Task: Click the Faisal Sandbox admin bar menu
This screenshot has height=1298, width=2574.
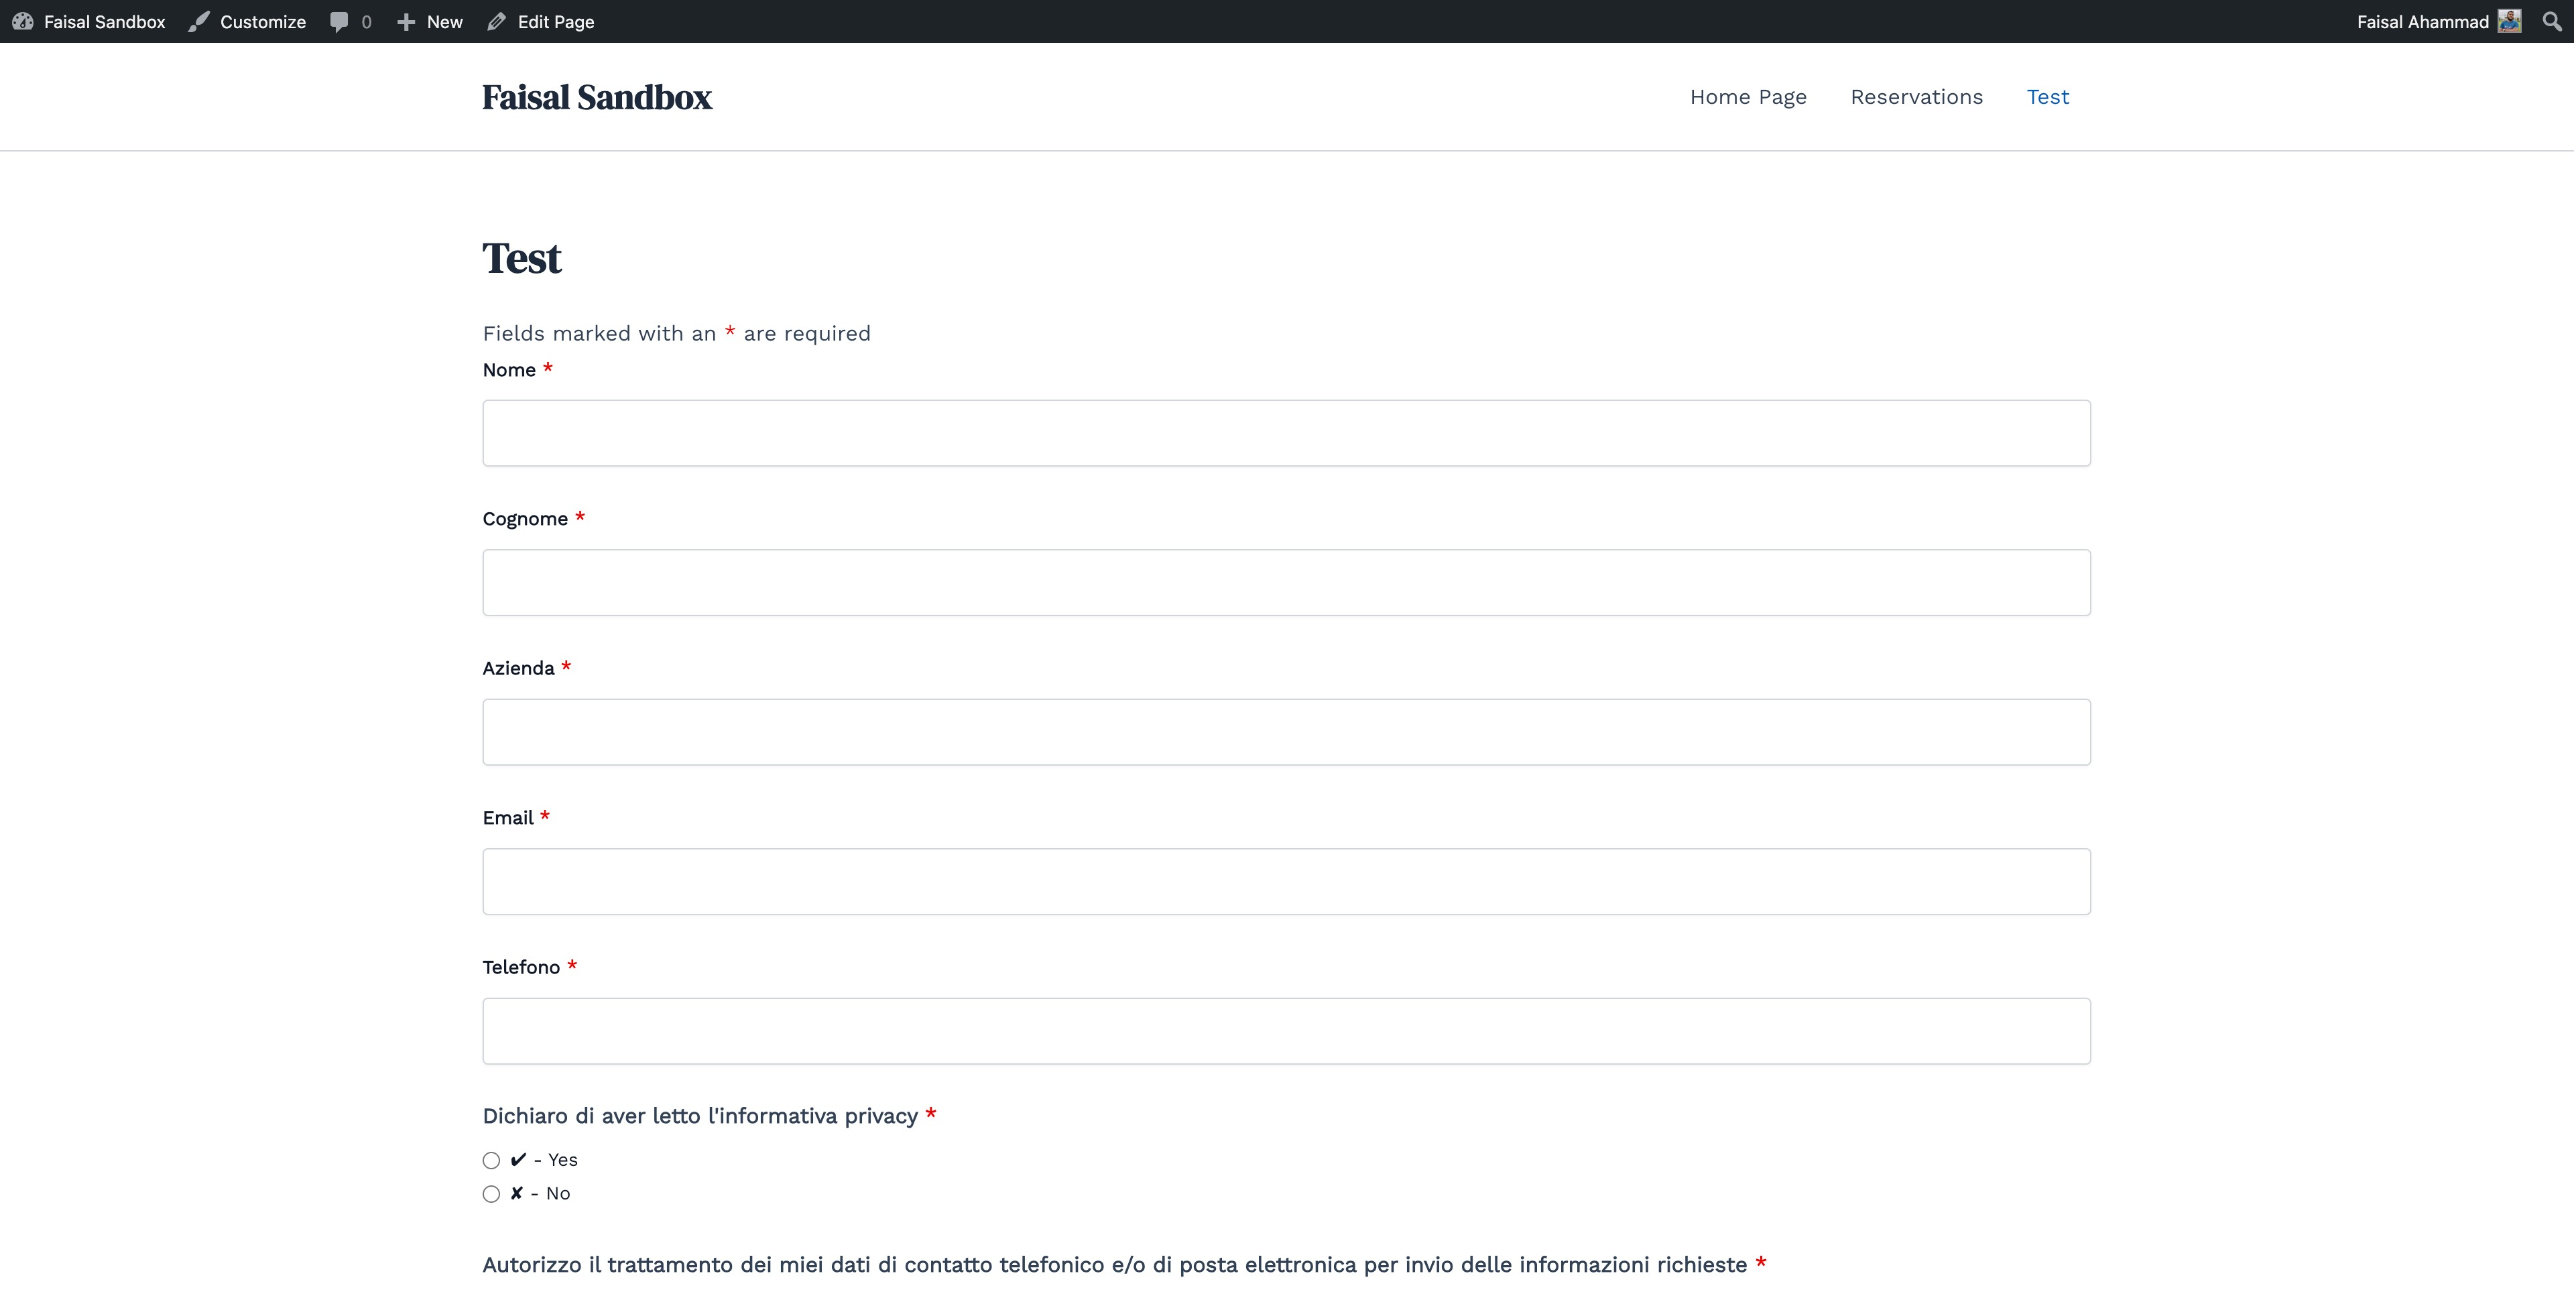Action: pos(104,21)
